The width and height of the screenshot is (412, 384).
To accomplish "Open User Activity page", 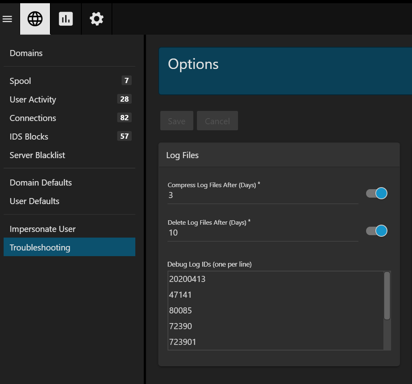I will [x=33, y=100].
